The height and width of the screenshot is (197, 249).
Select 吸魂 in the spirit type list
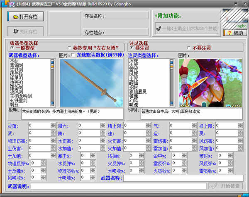pyautogui.click(x=133, y=104)
